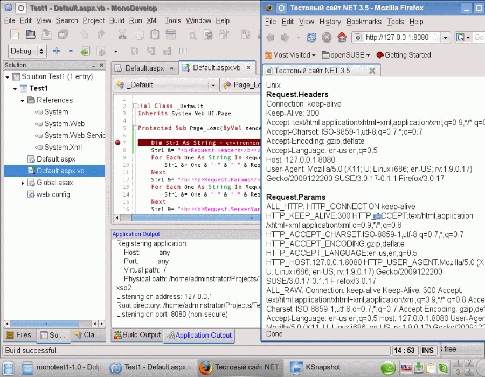Screen dimensions: 485x377
Task: Open Firefox Bookmarks menu
Action: click(364, 22)
